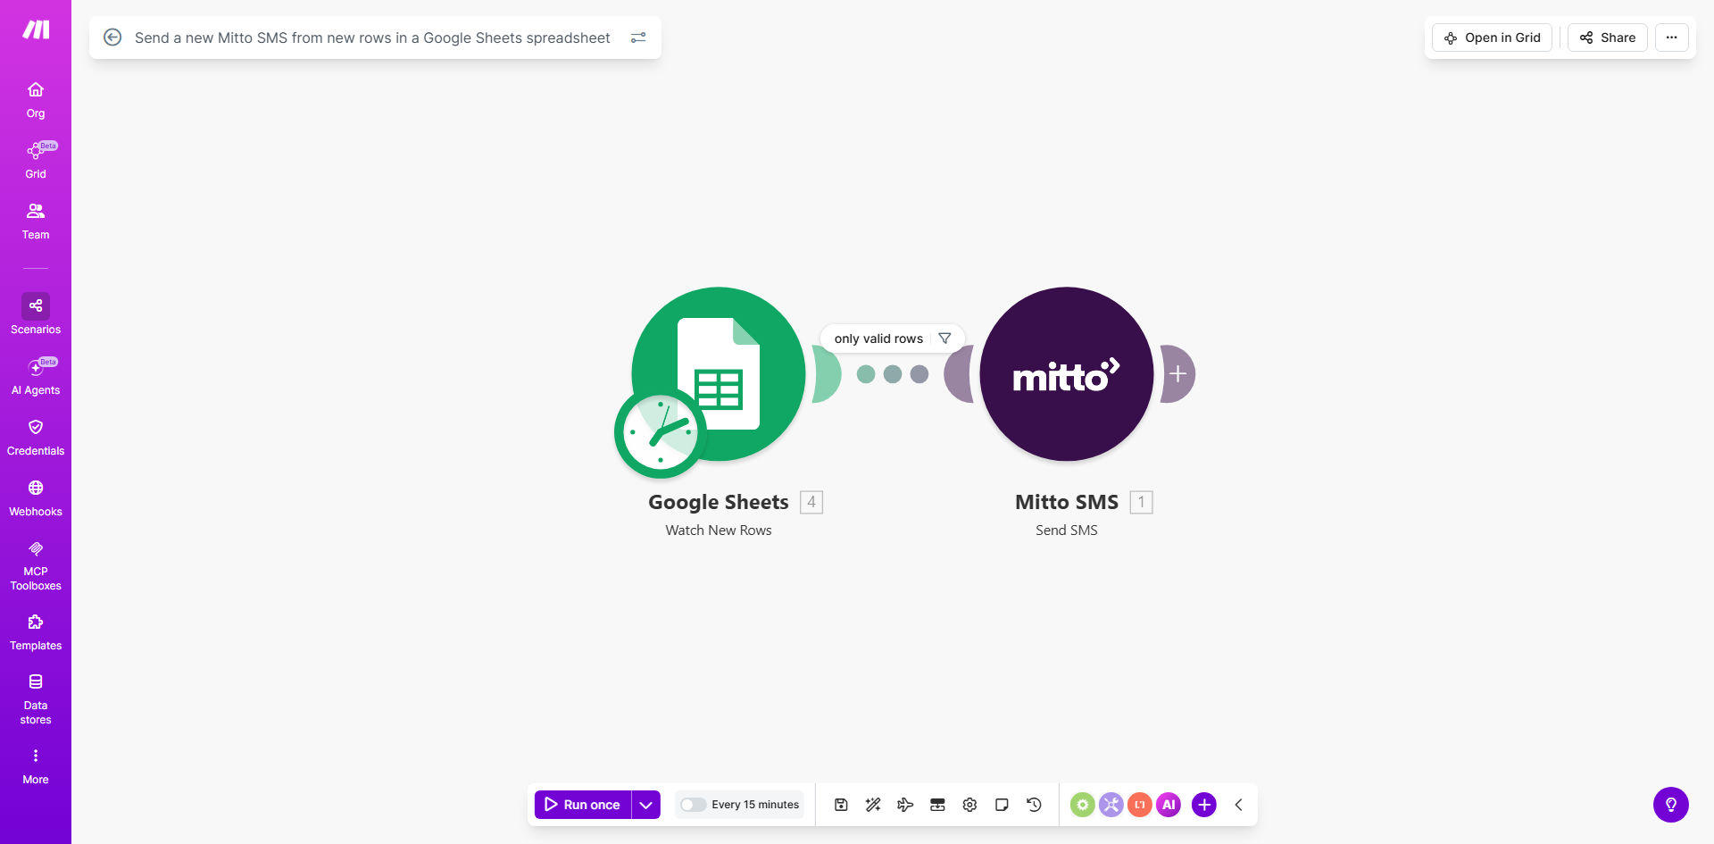Add another module after Mitto SMS
Viewport: 1714px width, 844px height.
click(1177, 373)
